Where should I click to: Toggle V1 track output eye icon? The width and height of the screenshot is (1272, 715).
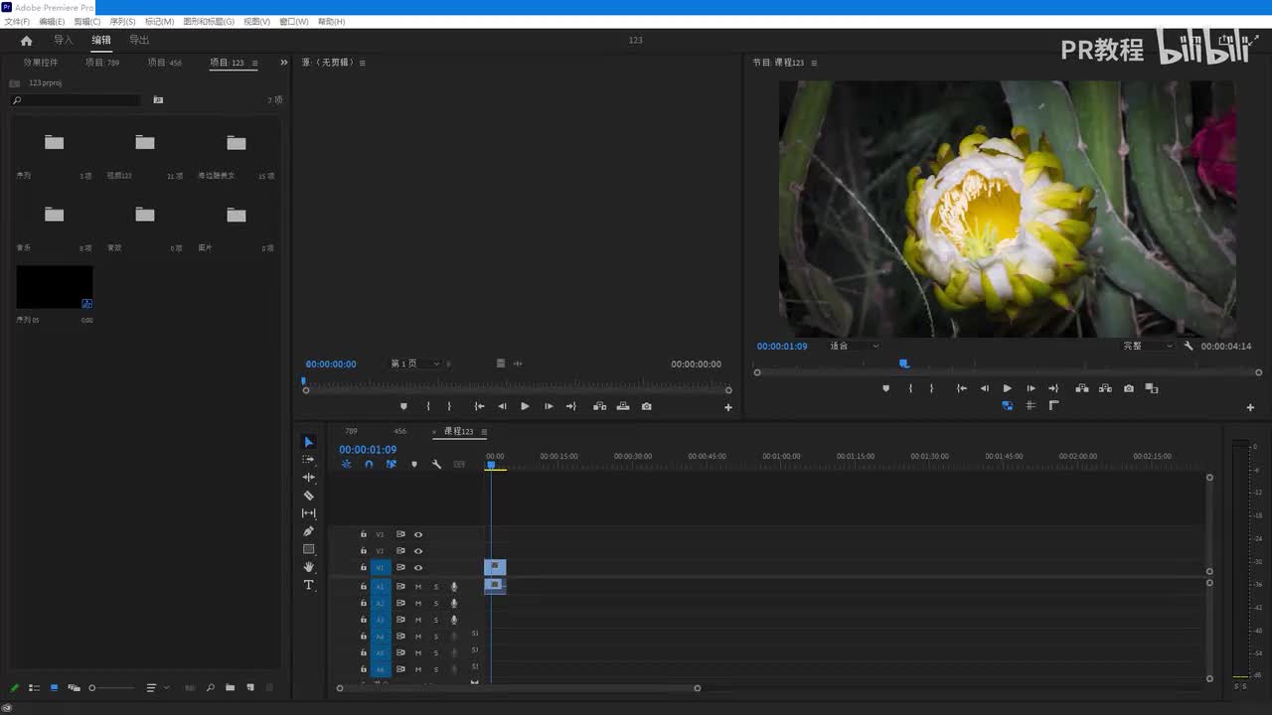418,568
